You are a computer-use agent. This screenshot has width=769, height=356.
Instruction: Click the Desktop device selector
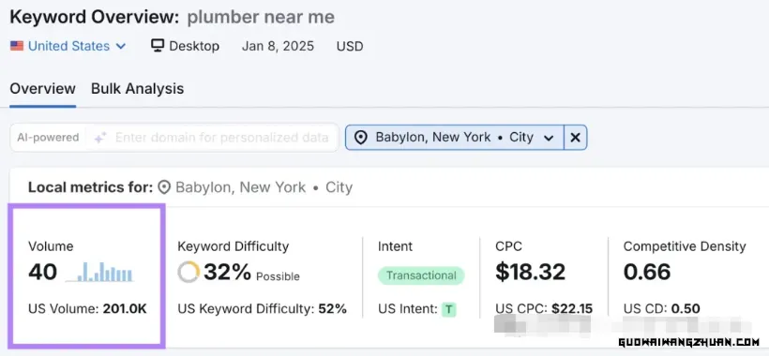pos(186,46)
